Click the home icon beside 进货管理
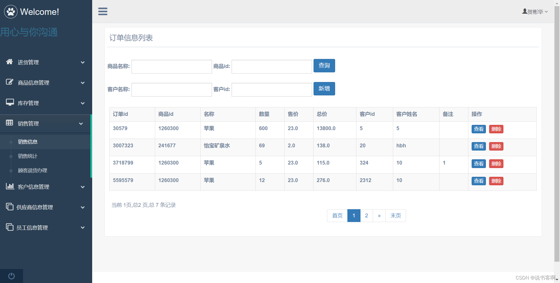The image size is (560, 283). (x=10, y=62)
